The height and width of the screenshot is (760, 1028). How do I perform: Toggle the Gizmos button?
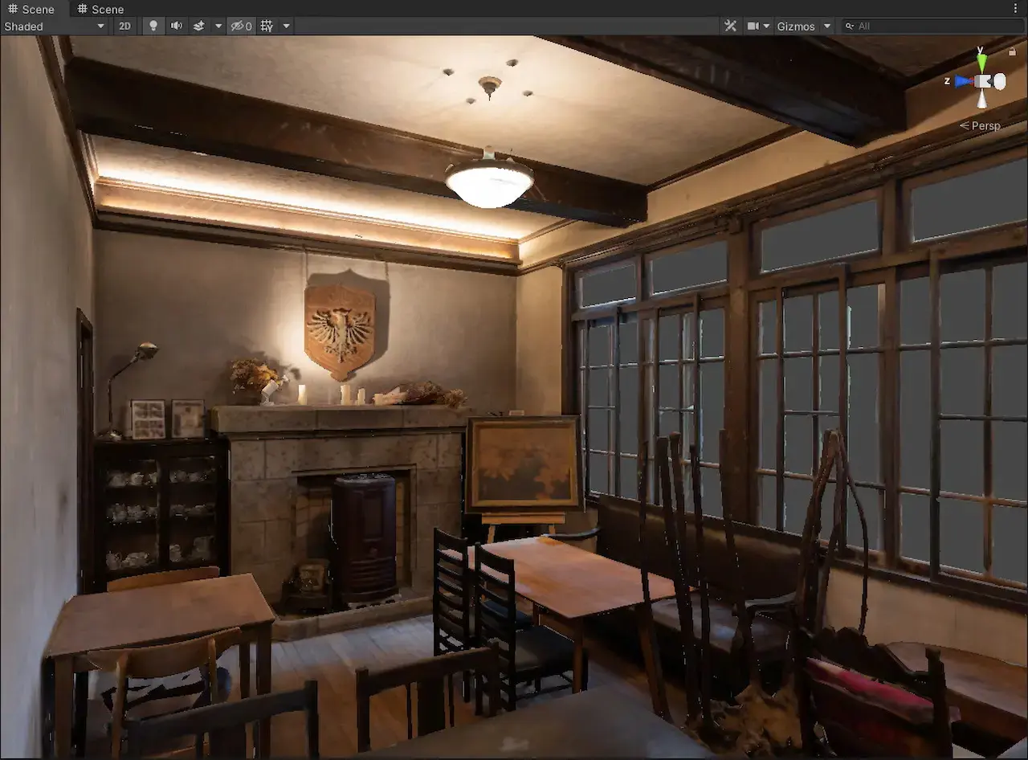(x=795, y=26)
